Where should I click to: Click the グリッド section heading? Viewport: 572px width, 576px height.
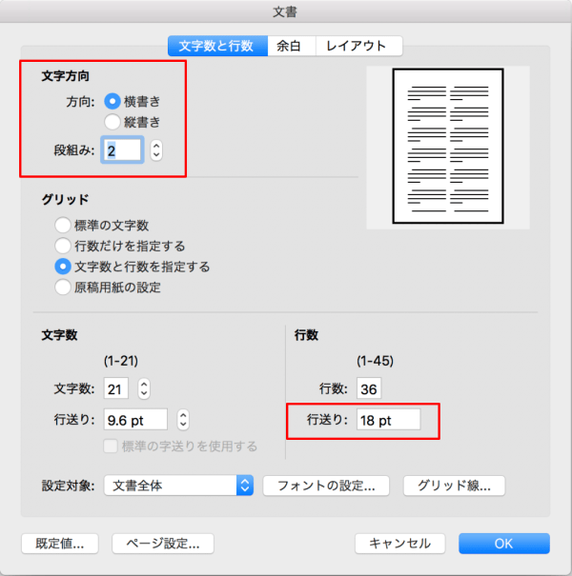coord(65,200)
